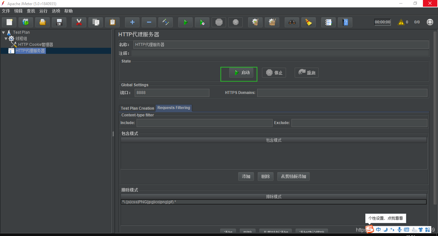This screenshot has width=438, height=236.
Task: Open Function Helper dialog icon
Action: tap(329, 22)
